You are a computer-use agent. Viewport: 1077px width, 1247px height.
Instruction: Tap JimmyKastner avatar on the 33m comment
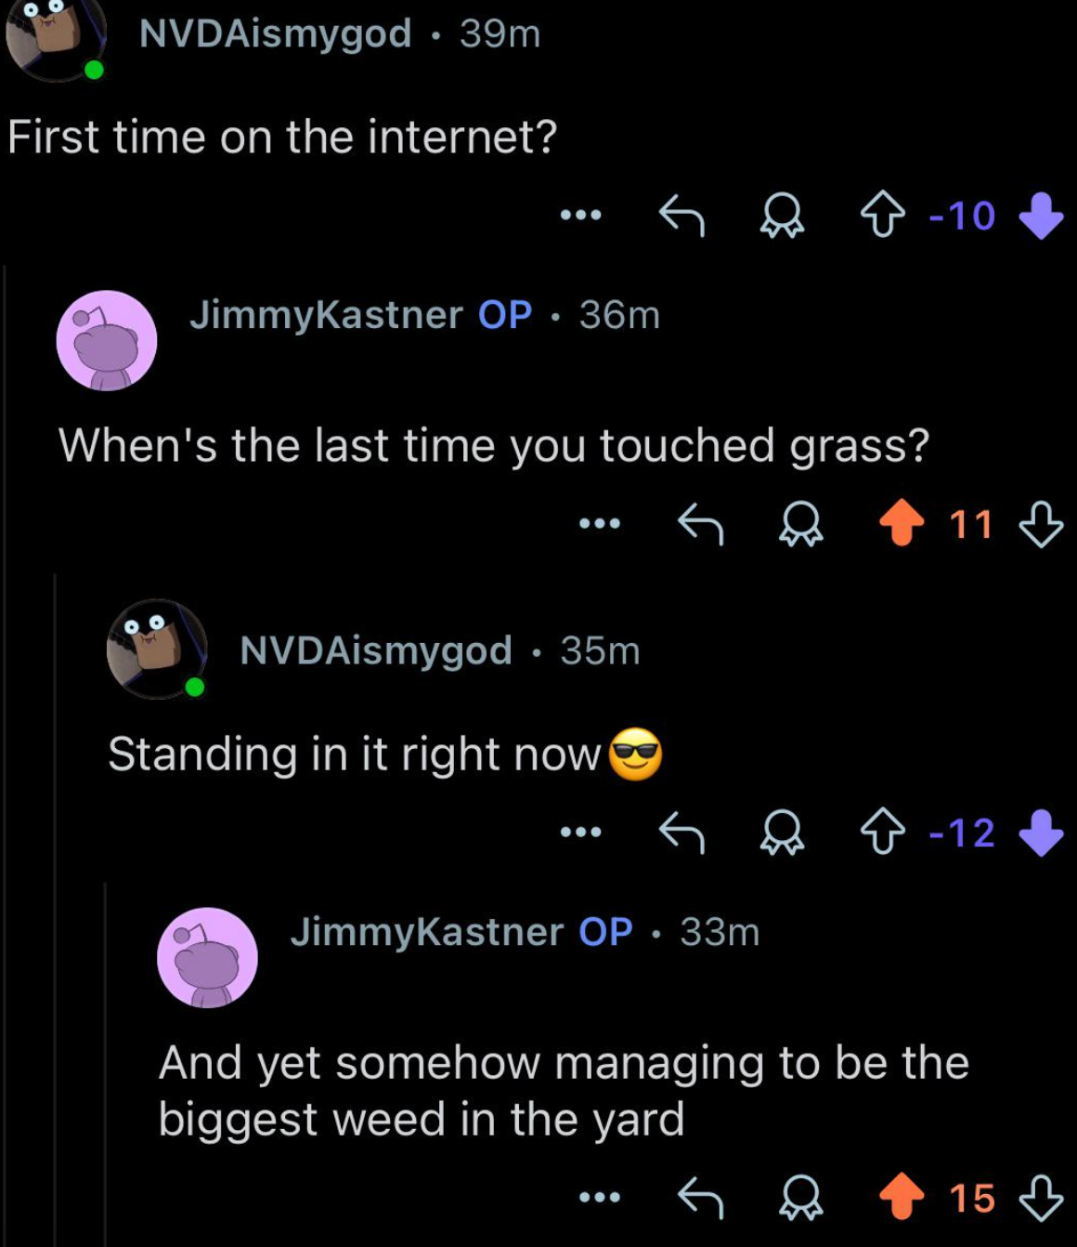[207, 957]
